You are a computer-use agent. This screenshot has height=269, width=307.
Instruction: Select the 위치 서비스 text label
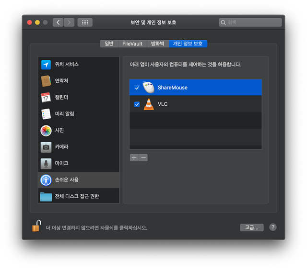click(x=67, y=64)
